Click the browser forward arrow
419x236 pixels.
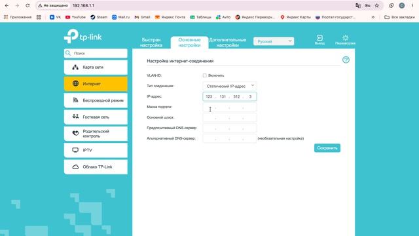coord(17,6)
